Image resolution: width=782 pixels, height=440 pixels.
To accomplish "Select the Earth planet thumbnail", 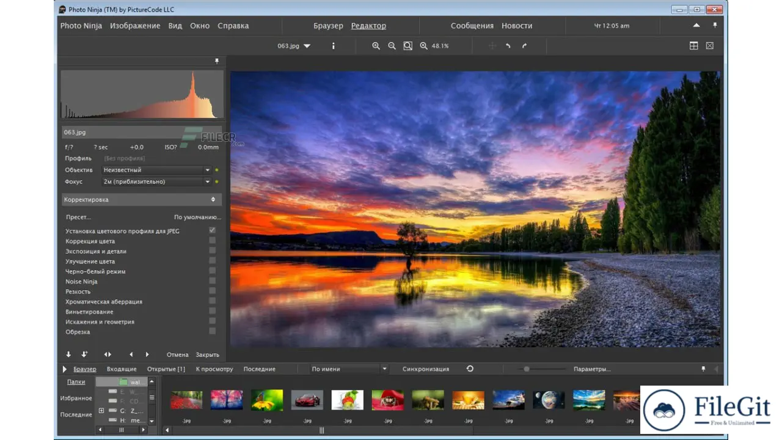I will [x=549, y=400].
